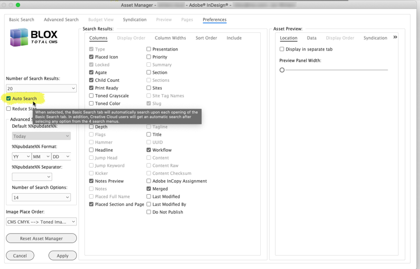Switch to the Advanced Search tab
The width and height of the screenshot is (420, 269).
coord(61,19)
